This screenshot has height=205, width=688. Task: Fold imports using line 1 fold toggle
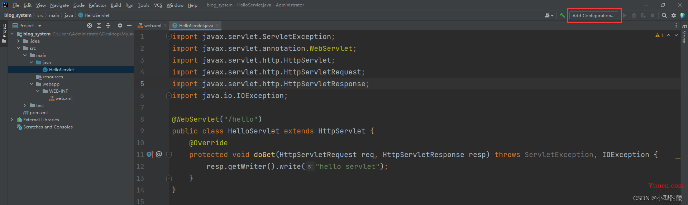point(169,36)
